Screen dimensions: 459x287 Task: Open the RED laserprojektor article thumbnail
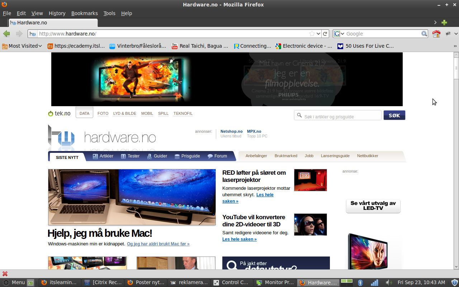(x=311, y=180)
